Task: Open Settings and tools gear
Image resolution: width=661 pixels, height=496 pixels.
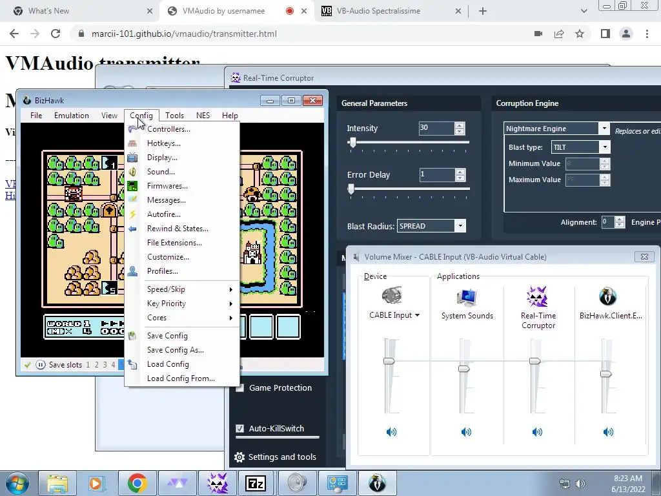Action: tap(239, 457)
